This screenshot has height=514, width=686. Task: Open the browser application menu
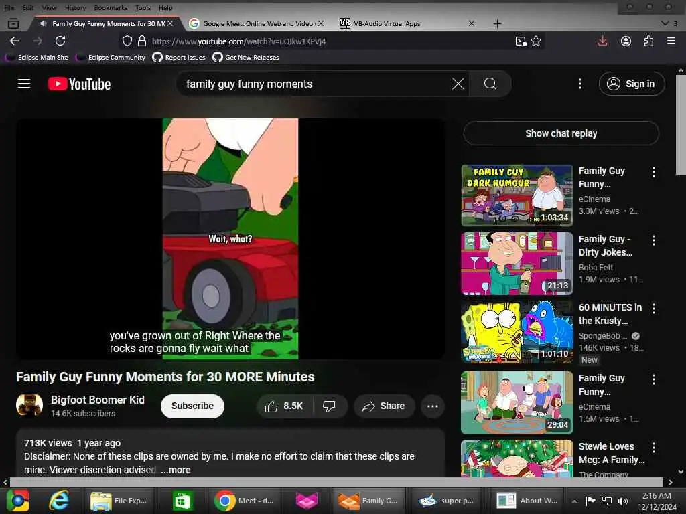coord(671,41)
